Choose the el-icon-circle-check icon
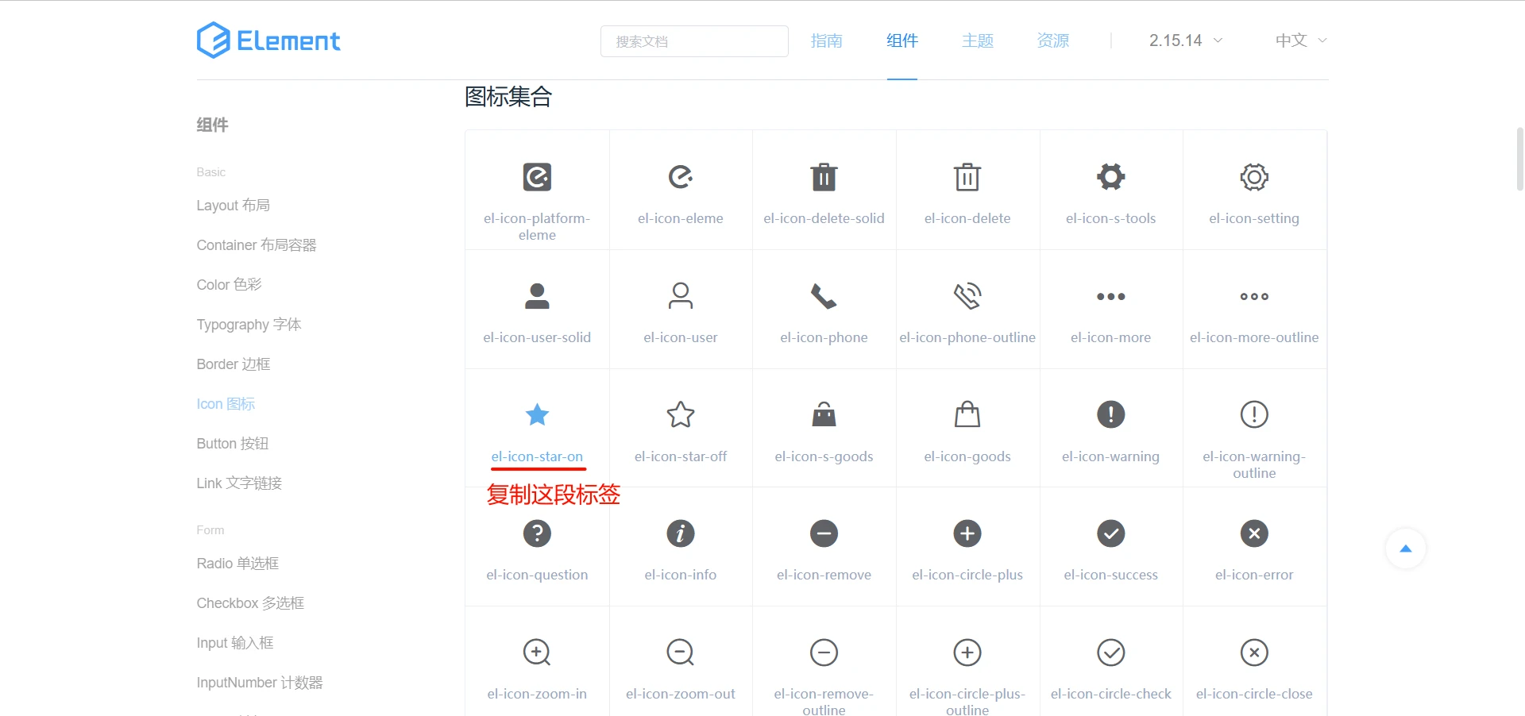This screenshot has width=1525, height=716. [1110, 652]
